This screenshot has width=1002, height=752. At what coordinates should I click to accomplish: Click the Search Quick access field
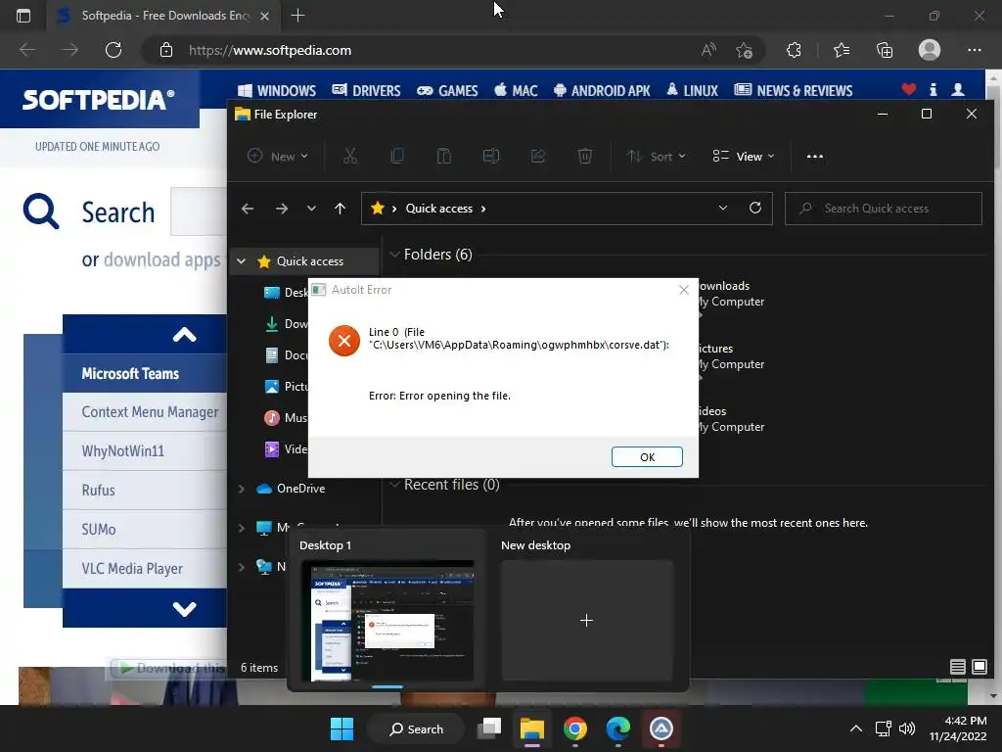[x=884, y=209]
